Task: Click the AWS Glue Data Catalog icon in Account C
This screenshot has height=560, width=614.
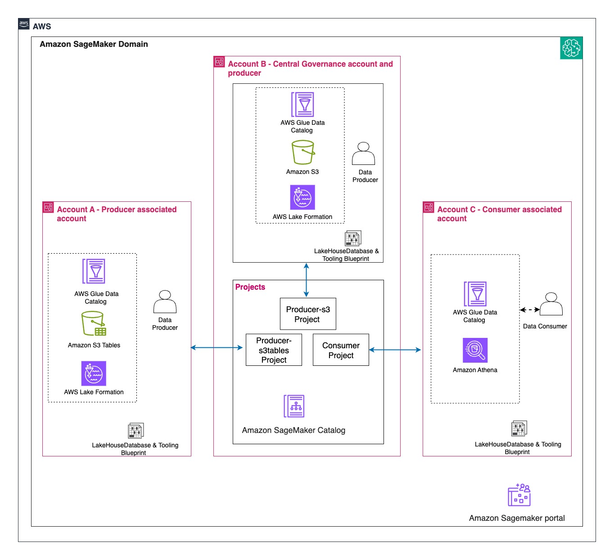Action: [x=475, y=294]
